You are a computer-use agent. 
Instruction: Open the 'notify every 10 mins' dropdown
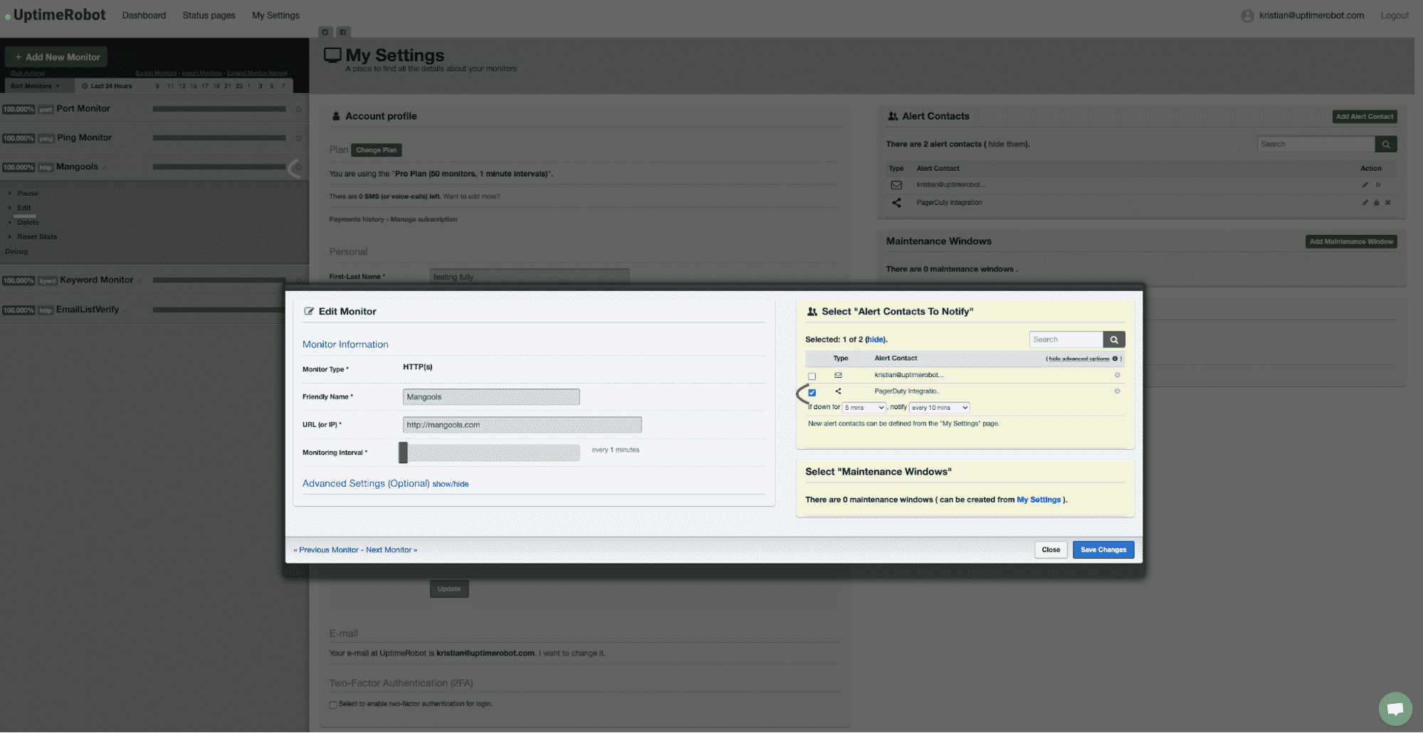tap(939, 407)
